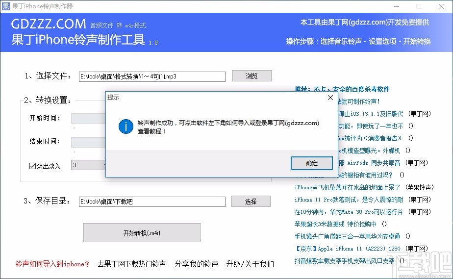Image resolution: width=453 pixels, height=279 pixels.
Task: Open 京东 Apple iPhone 11 128G link
Action: (347, 249)
